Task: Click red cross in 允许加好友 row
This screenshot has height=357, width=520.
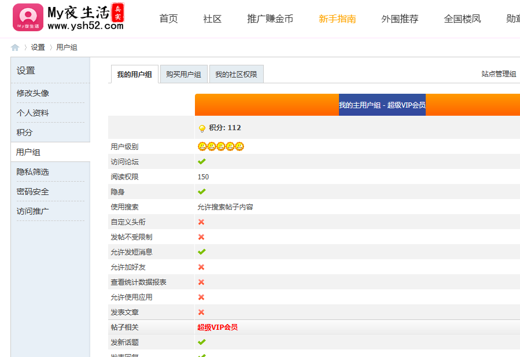Action: point(201,267)
